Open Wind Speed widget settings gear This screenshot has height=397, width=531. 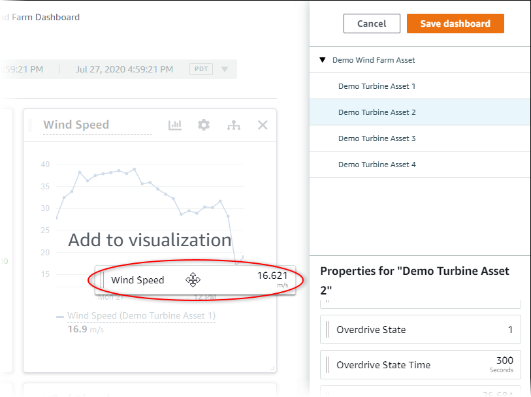pyautogui.click(x=204, y=125)
